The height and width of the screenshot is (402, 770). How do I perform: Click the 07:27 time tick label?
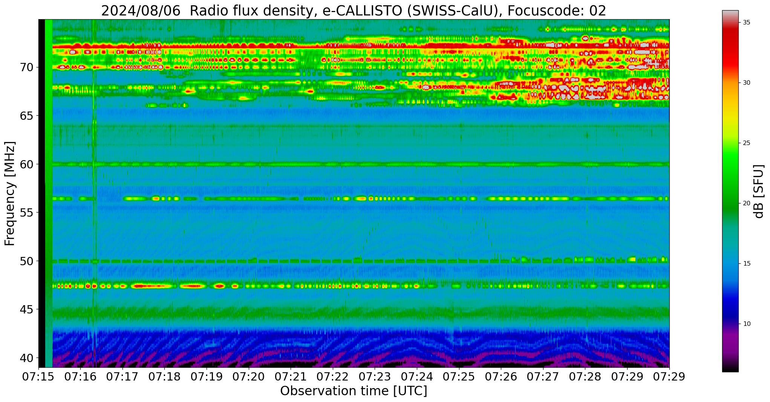click(x=543, y=376)
